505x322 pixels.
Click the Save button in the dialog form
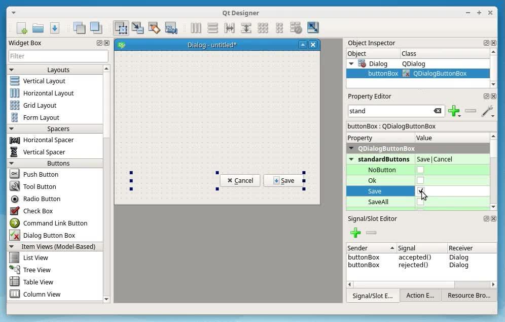click(x=283, y=181)
